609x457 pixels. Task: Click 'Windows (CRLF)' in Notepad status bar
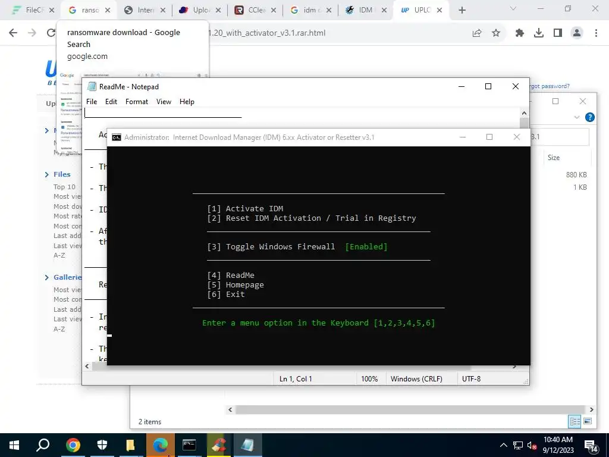click(x=416, y=379)
